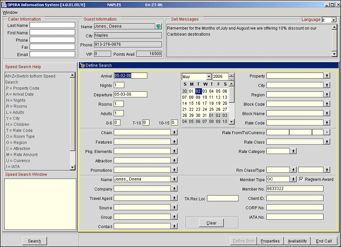Click End Call button
341x247 pixels.
324,241
